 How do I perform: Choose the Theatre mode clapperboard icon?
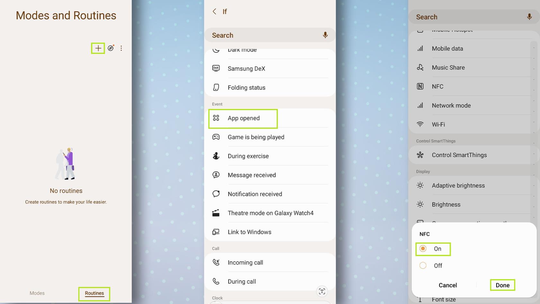216,213
